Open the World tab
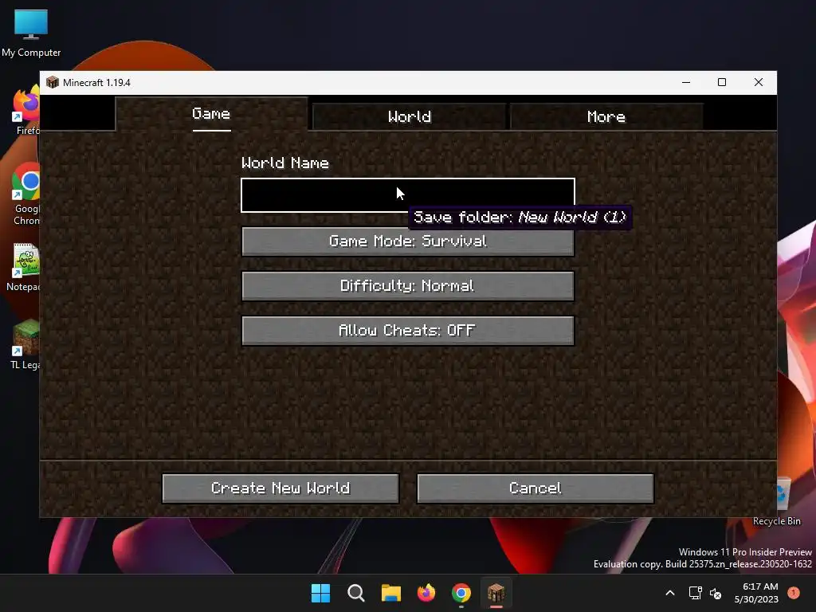The image size is (816, 612). click(x=410, y=116)
